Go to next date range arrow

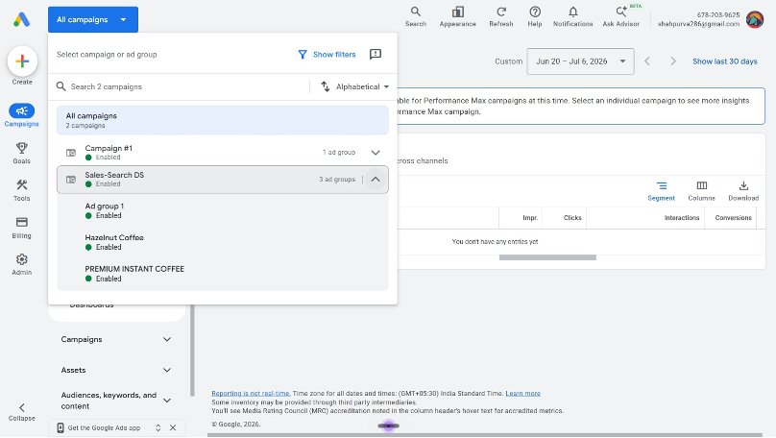673,61
